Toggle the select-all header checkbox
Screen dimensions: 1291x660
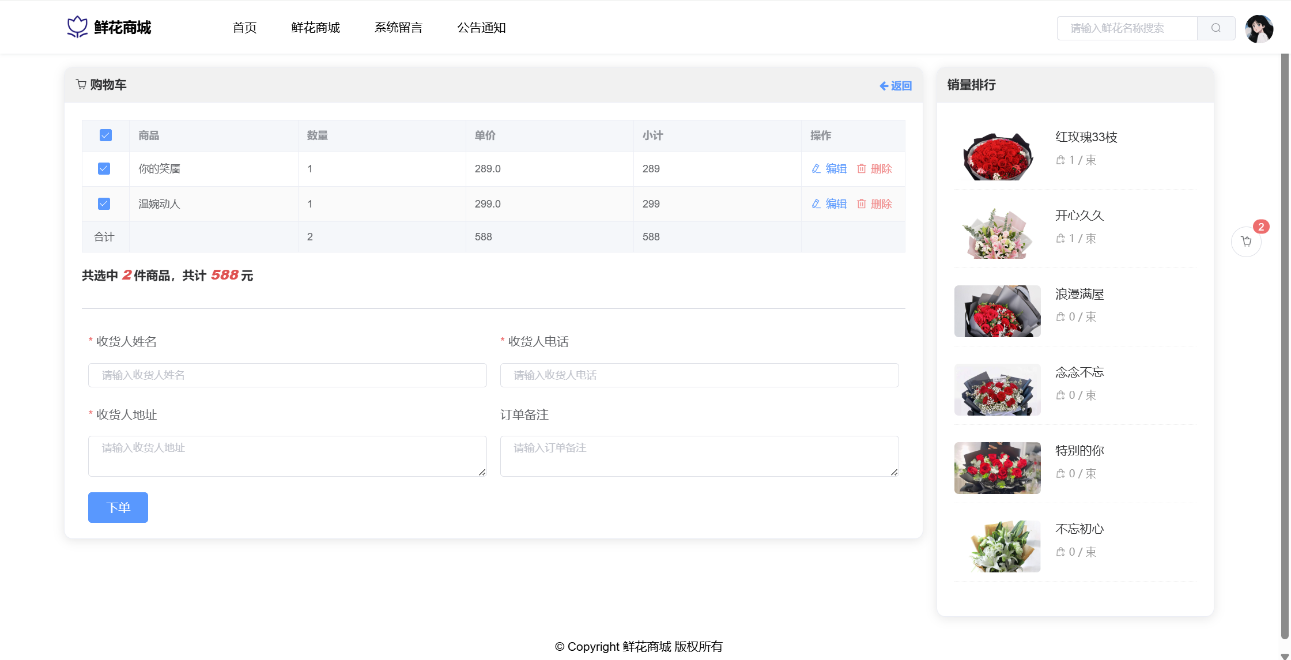point(105,135)
